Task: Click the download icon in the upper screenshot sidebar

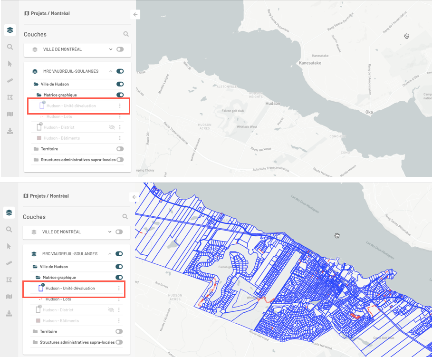Action: point(10,131)
